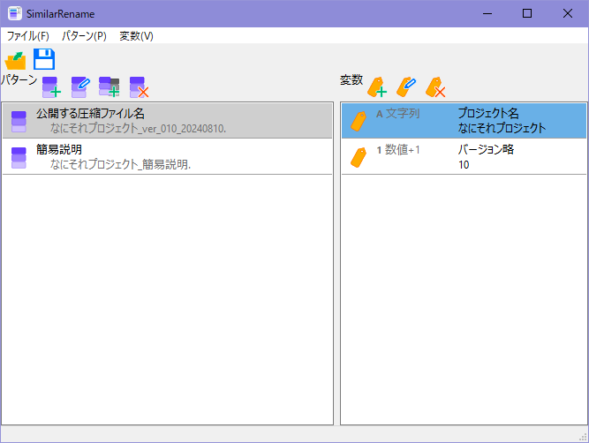589x443 pixels.
Task: Click the SimilarRename app icon in title bar
Action: (x=15, y=13)
